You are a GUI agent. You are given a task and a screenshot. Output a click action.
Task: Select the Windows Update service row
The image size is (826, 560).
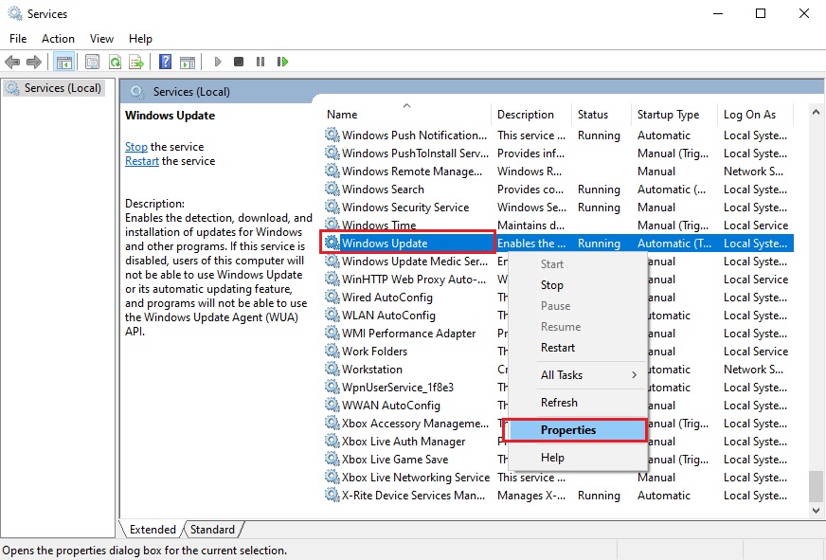tap(558, 243)
